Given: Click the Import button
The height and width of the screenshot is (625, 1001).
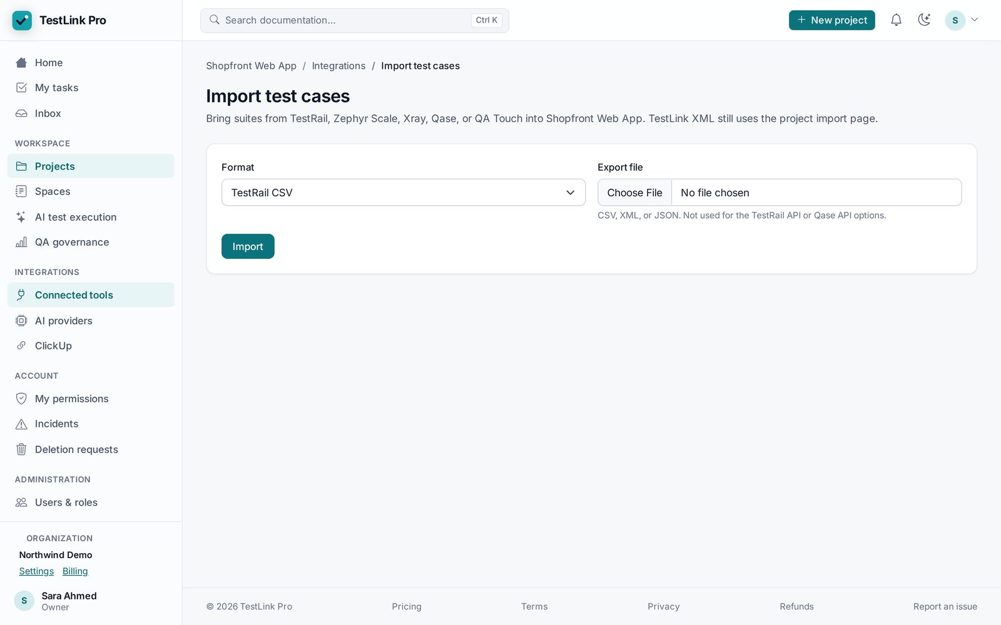Looking at the screenshot, I should (x=248, y=246).
